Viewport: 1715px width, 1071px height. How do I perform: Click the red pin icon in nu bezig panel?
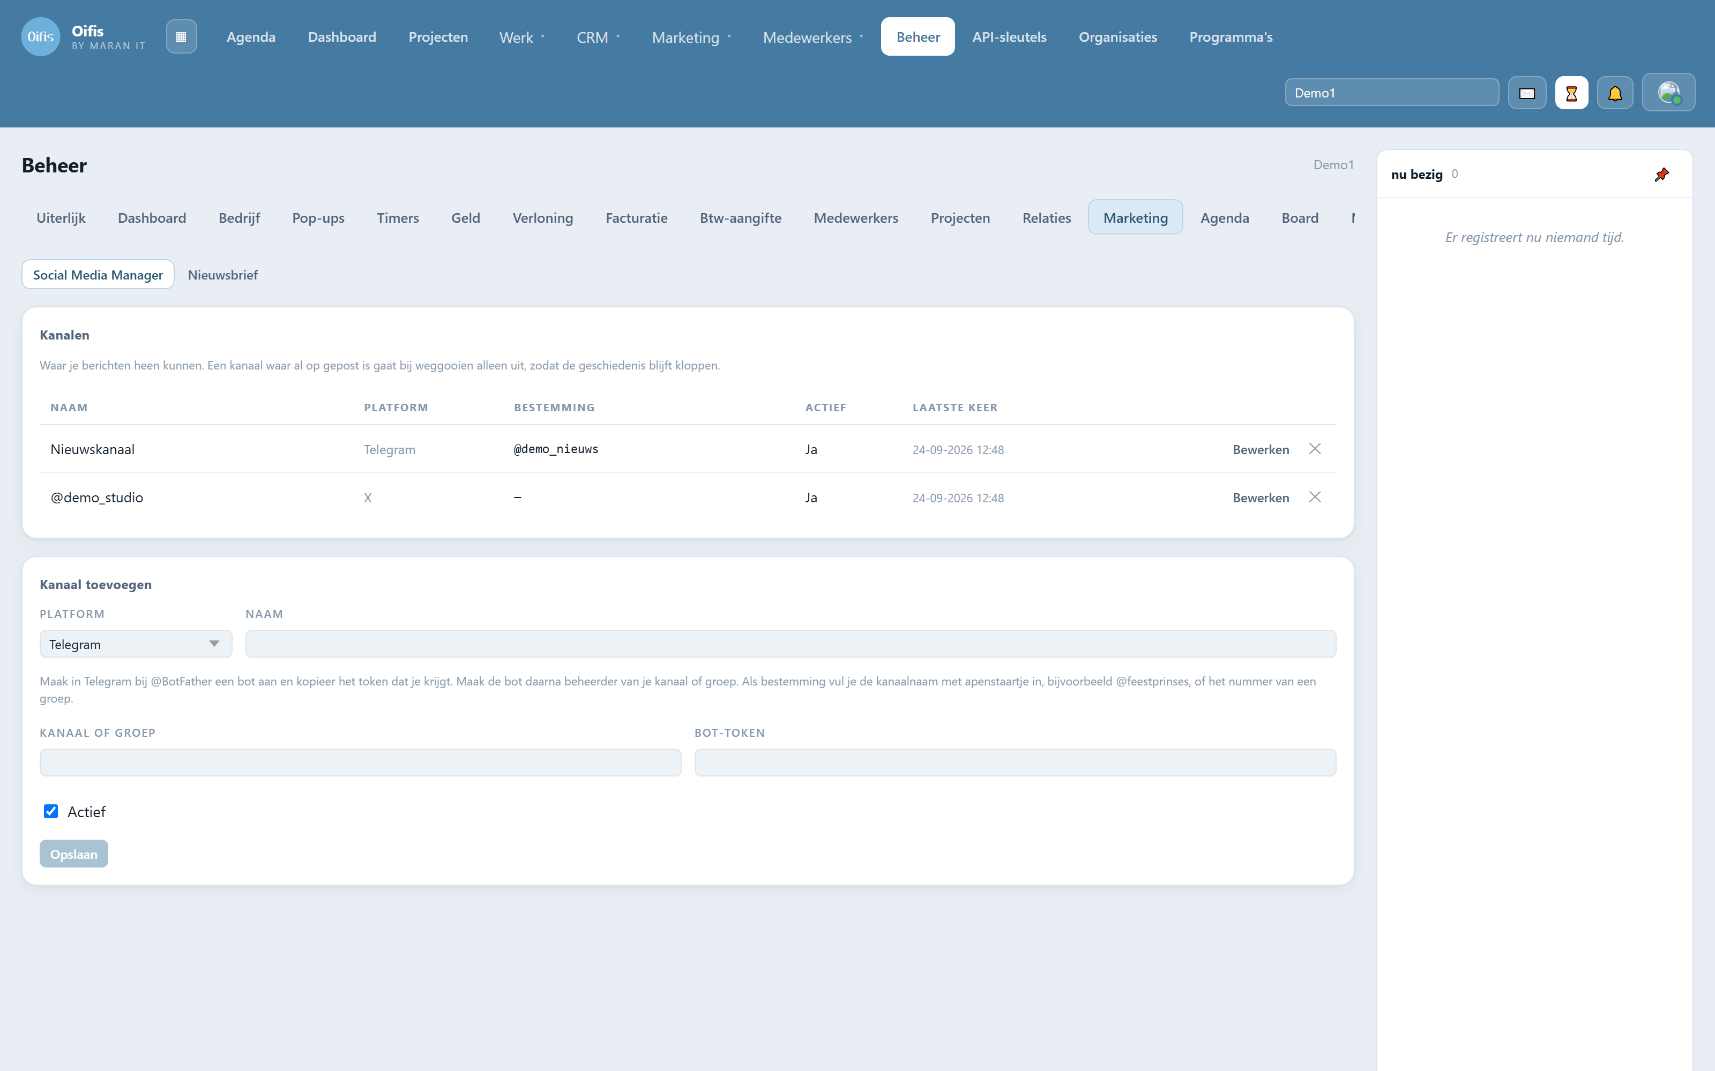(x=1661, y=174)
